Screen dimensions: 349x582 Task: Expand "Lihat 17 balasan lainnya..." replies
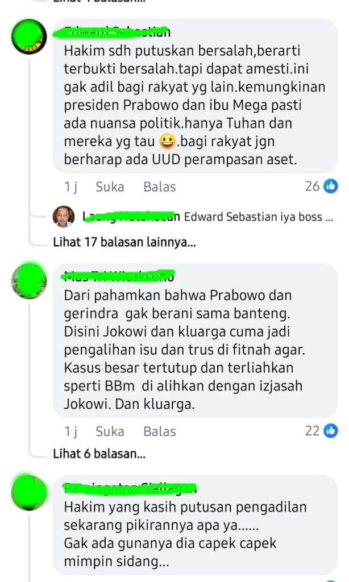tap(124, 242)
